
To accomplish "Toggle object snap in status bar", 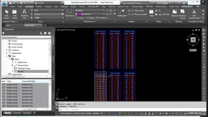I will [136, 113].
